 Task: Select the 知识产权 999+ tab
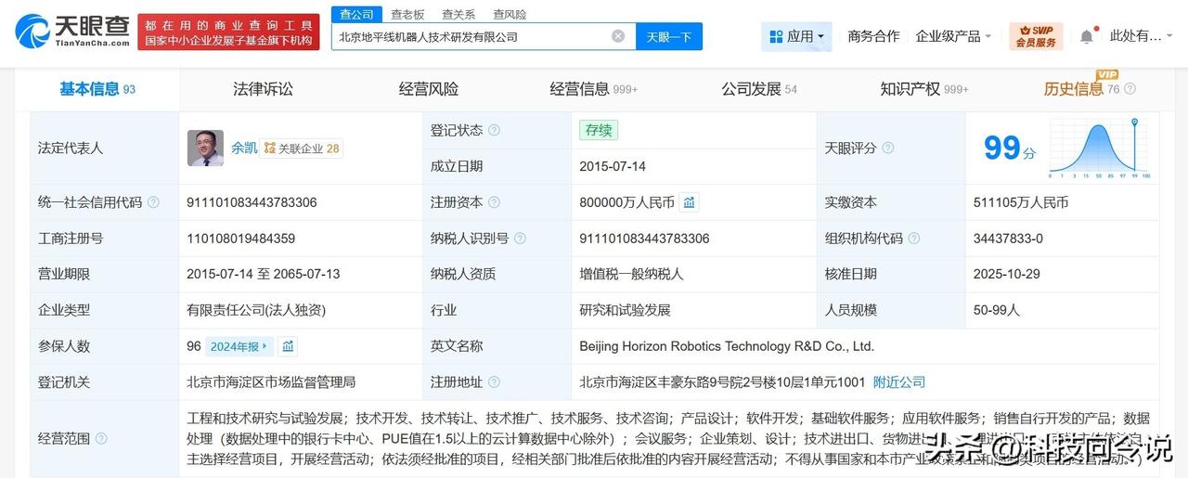tap(924, 89)
